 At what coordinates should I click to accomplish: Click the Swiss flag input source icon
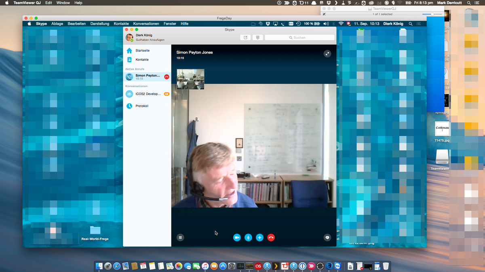point(349,24)
